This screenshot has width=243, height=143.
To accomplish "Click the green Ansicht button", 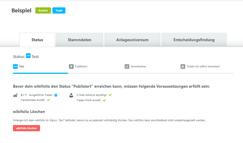I will [43, 11].
